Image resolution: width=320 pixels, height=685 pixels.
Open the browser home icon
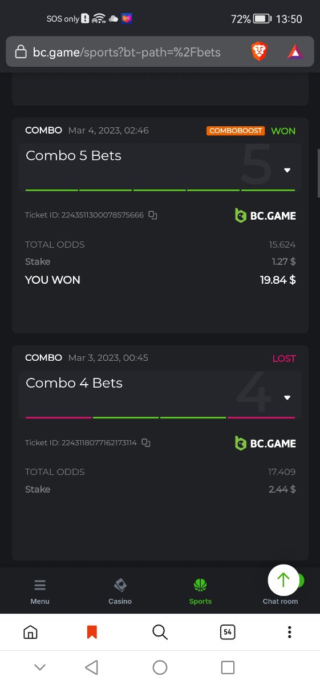pos(30,632)
